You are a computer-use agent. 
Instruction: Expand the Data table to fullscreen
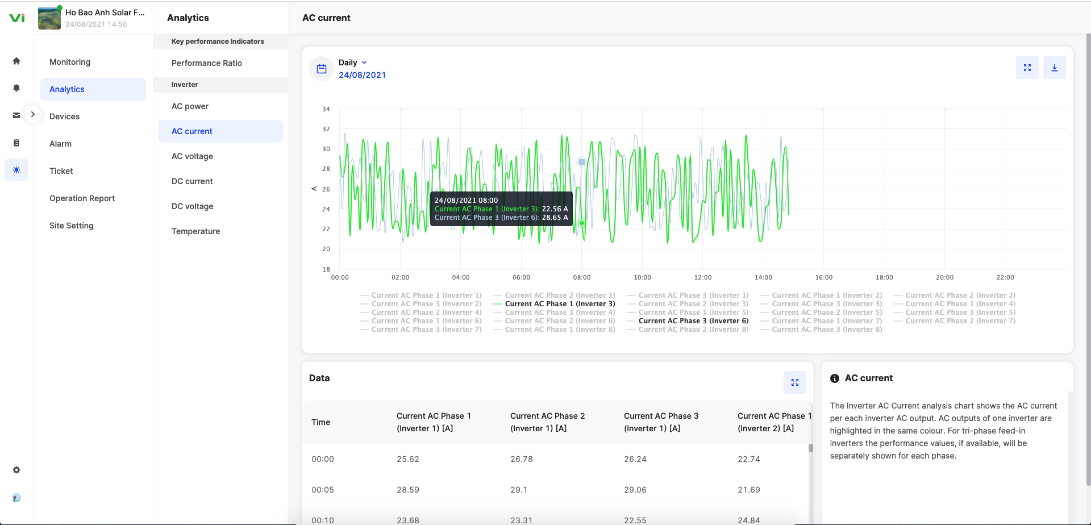(794, 382)
